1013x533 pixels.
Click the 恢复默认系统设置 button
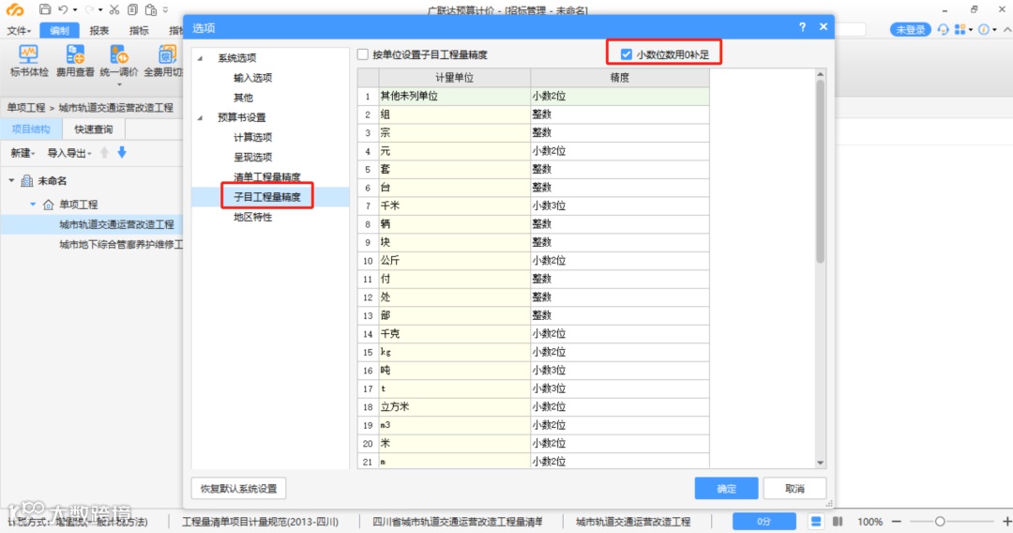coord(238,488)
